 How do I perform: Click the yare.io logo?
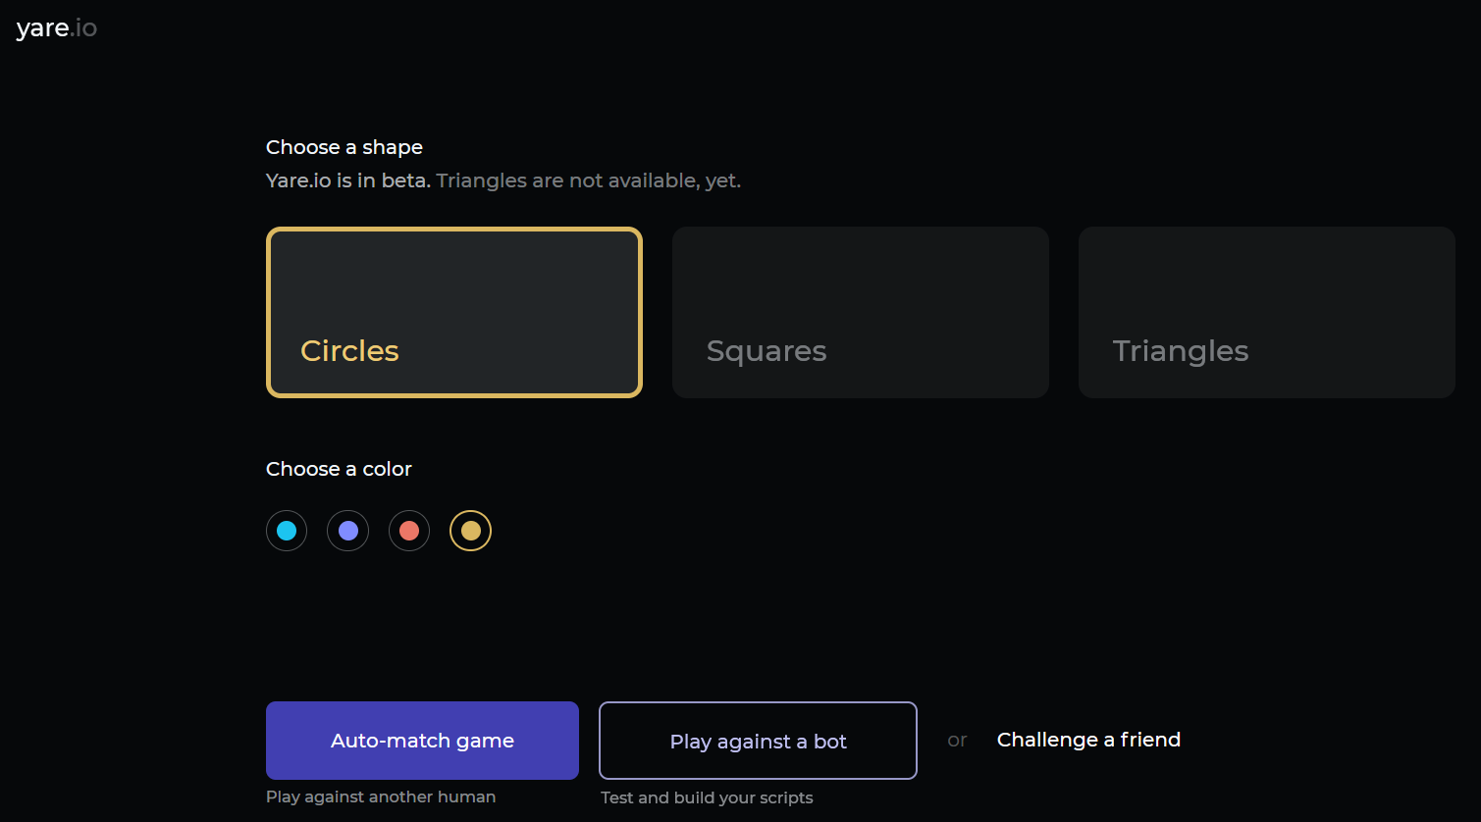[57, 28]
